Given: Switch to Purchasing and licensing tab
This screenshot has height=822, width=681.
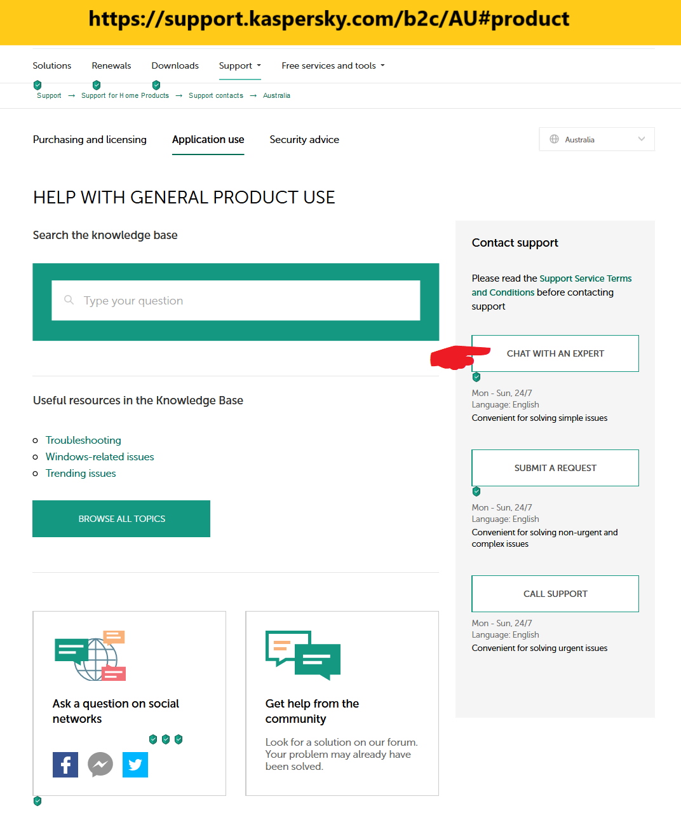Looking at the screenshot, I should (90, 139).
